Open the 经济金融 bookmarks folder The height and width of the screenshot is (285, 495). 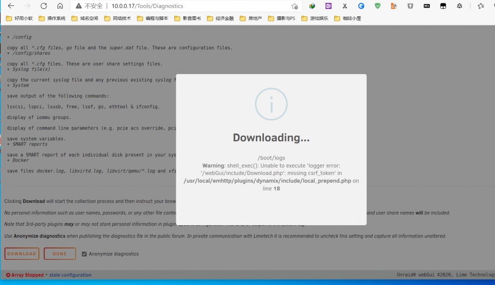click(220, 18)
